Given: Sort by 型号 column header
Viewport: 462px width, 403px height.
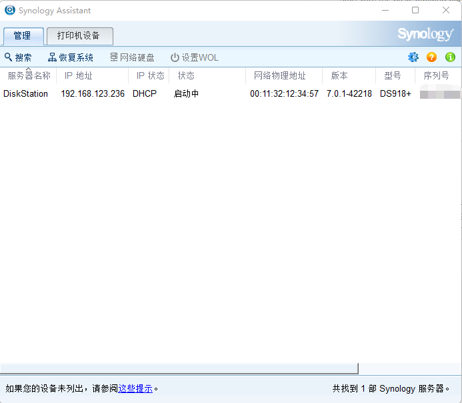Looking at the screenshot, I should 395,75.
